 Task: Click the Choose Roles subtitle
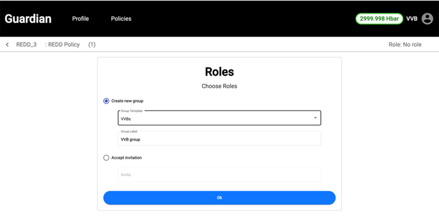point(219,86)
